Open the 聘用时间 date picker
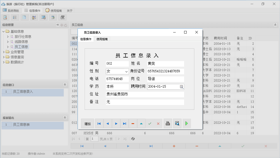The height and width of the screenshot is (158, 280). [182, 87]
